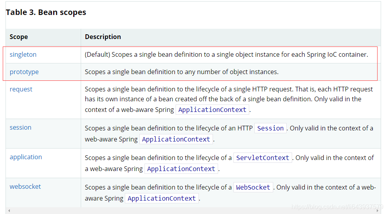Click the Session code term
This screenshot has width=387, height=214.
point(270,128)
